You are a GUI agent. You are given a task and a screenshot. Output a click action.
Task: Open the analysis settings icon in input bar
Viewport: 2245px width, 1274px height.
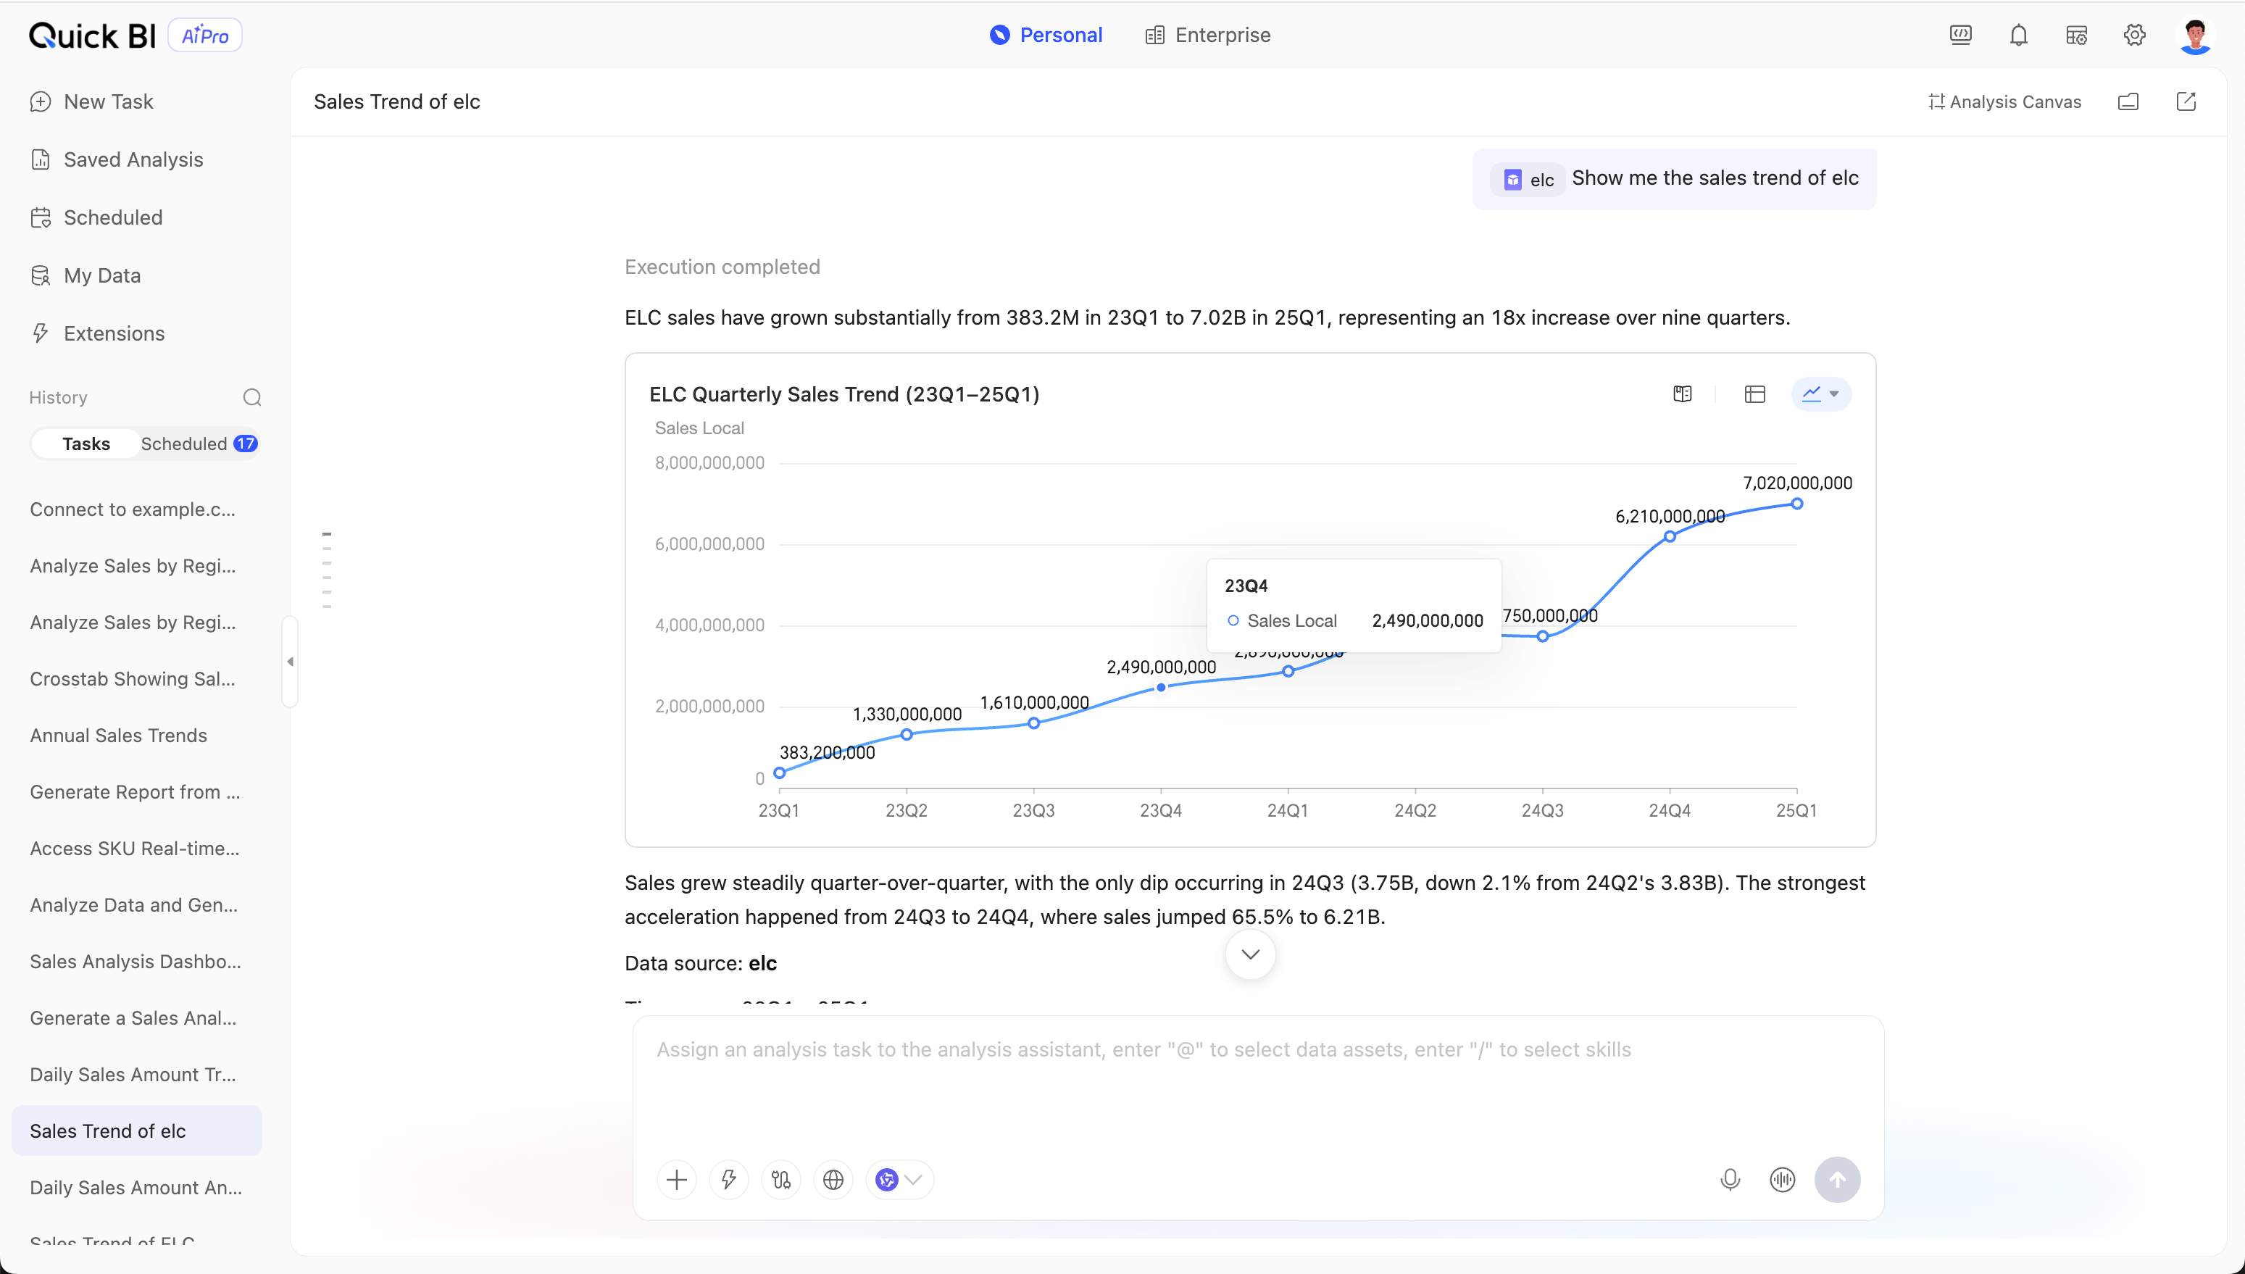[781, 1180]
